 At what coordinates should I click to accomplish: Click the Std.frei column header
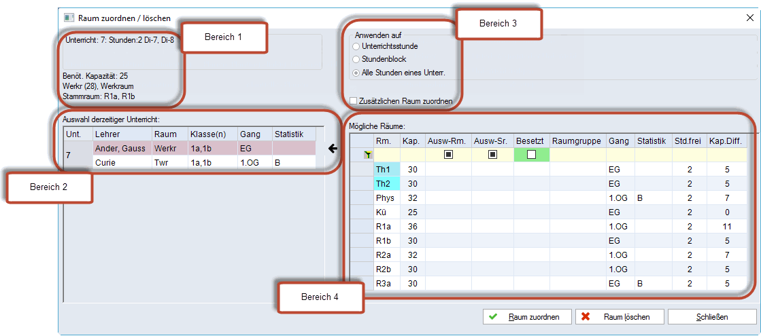coord(689,141)
